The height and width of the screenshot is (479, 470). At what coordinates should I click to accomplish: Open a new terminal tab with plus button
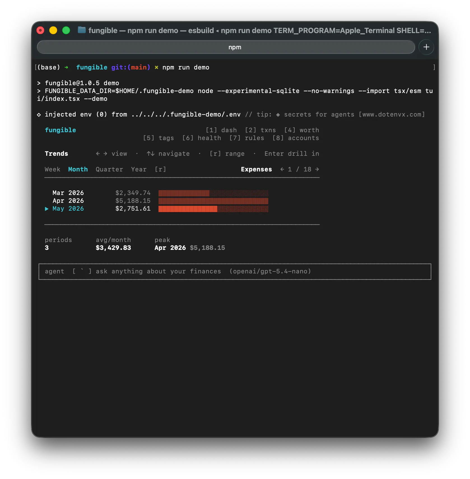[426, 47]
